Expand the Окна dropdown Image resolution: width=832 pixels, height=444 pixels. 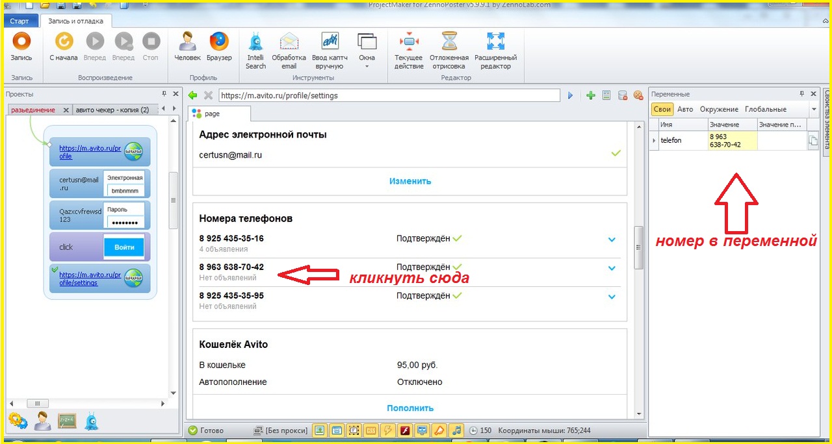pos(367,51)
